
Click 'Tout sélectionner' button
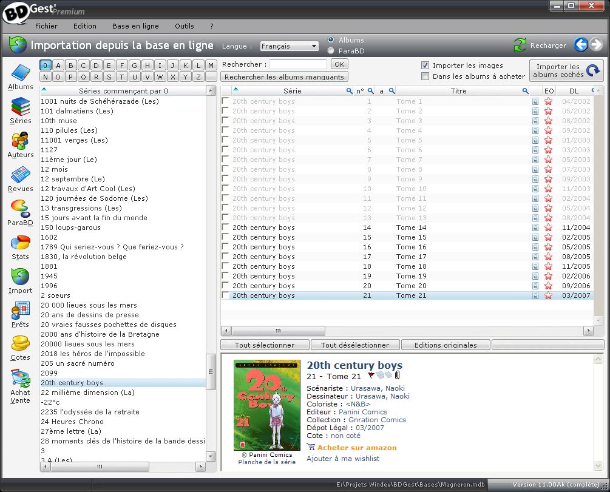pos(265,345)
